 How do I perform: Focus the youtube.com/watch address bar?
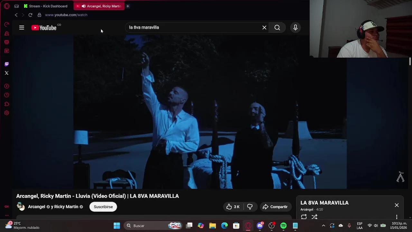coord(66,15)
